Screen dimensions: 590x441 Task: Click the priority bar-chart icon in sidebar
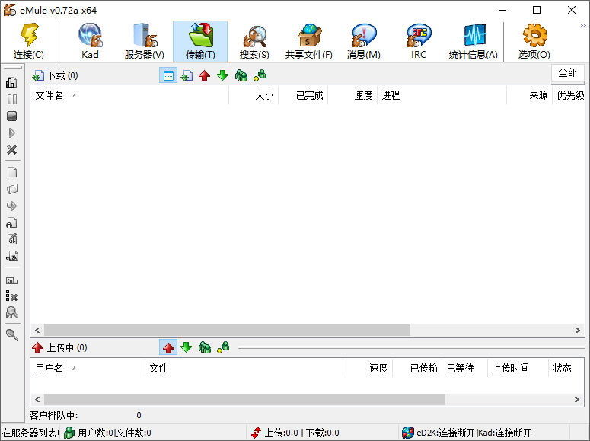tap(11, 82)
